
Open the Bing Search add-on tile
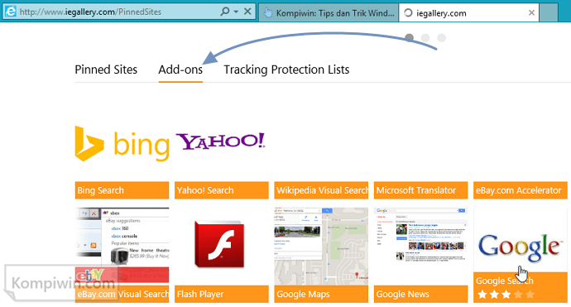click(x=122, y=190)
